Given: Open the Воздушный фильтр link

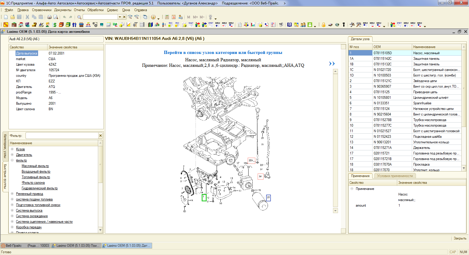Looking at the screenshot, I should tap(36, 171).
